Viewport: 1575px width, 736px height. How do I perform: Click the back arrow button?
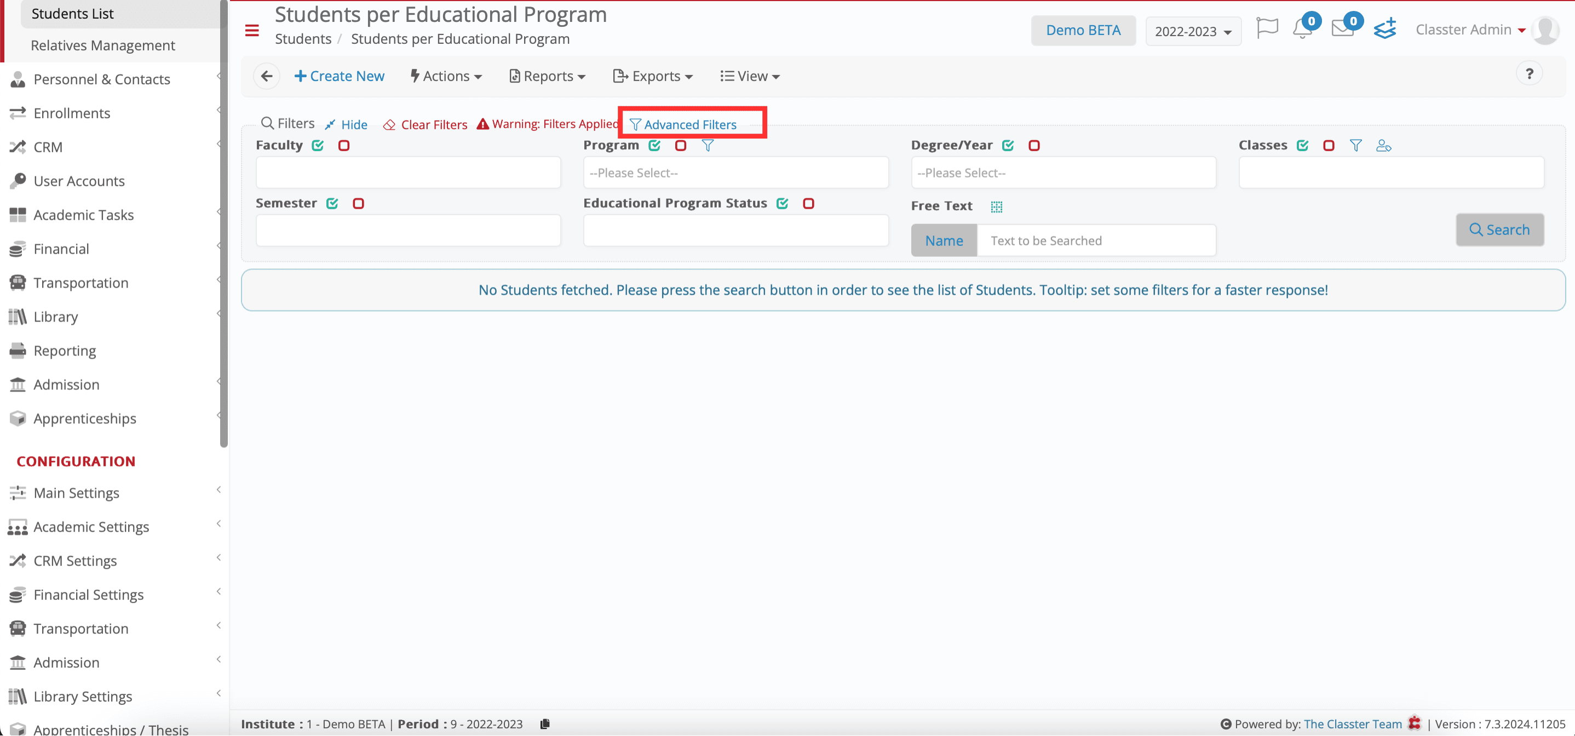267,77
